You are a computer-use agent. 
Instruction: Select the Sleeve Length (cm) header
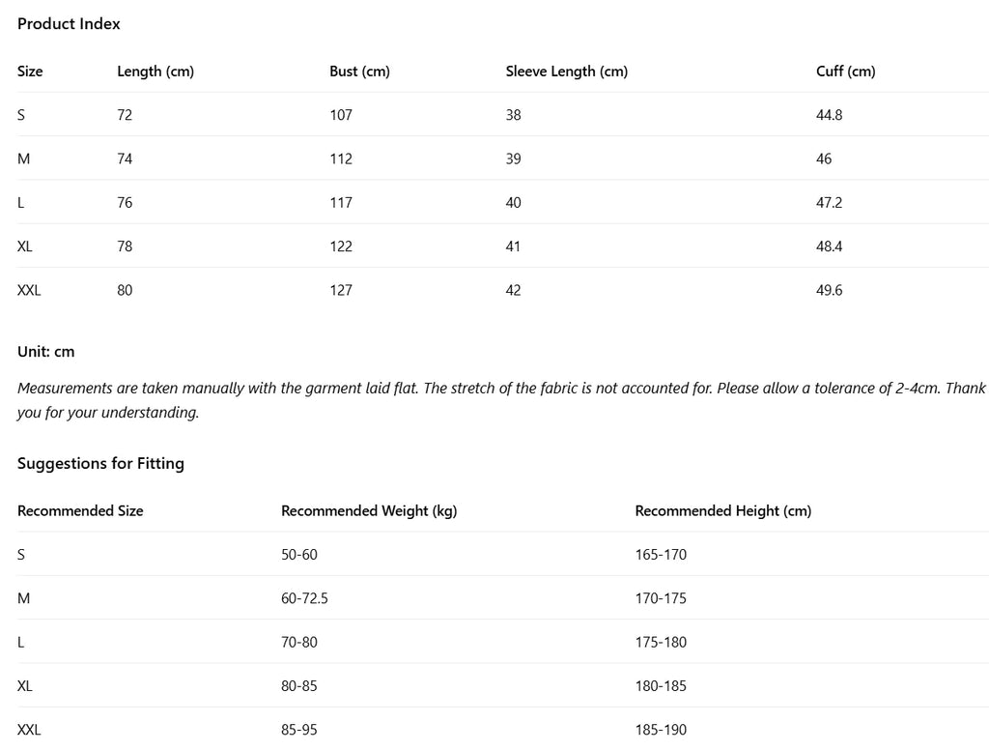coord(566,72)
